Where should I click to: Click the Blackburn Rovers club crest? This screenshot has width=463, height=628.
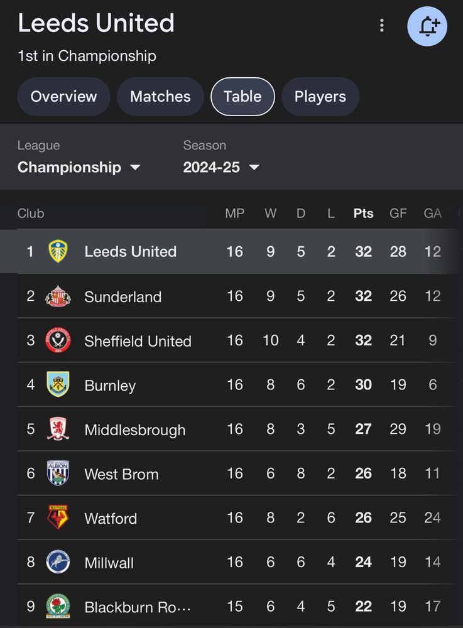(x=58, y=607)
